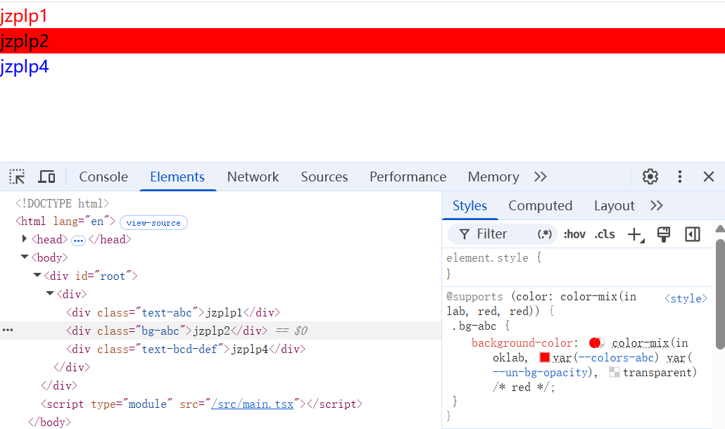Toggle the .cls element classes panel
This screenshot has height=429, width=725.
point(605,234)
